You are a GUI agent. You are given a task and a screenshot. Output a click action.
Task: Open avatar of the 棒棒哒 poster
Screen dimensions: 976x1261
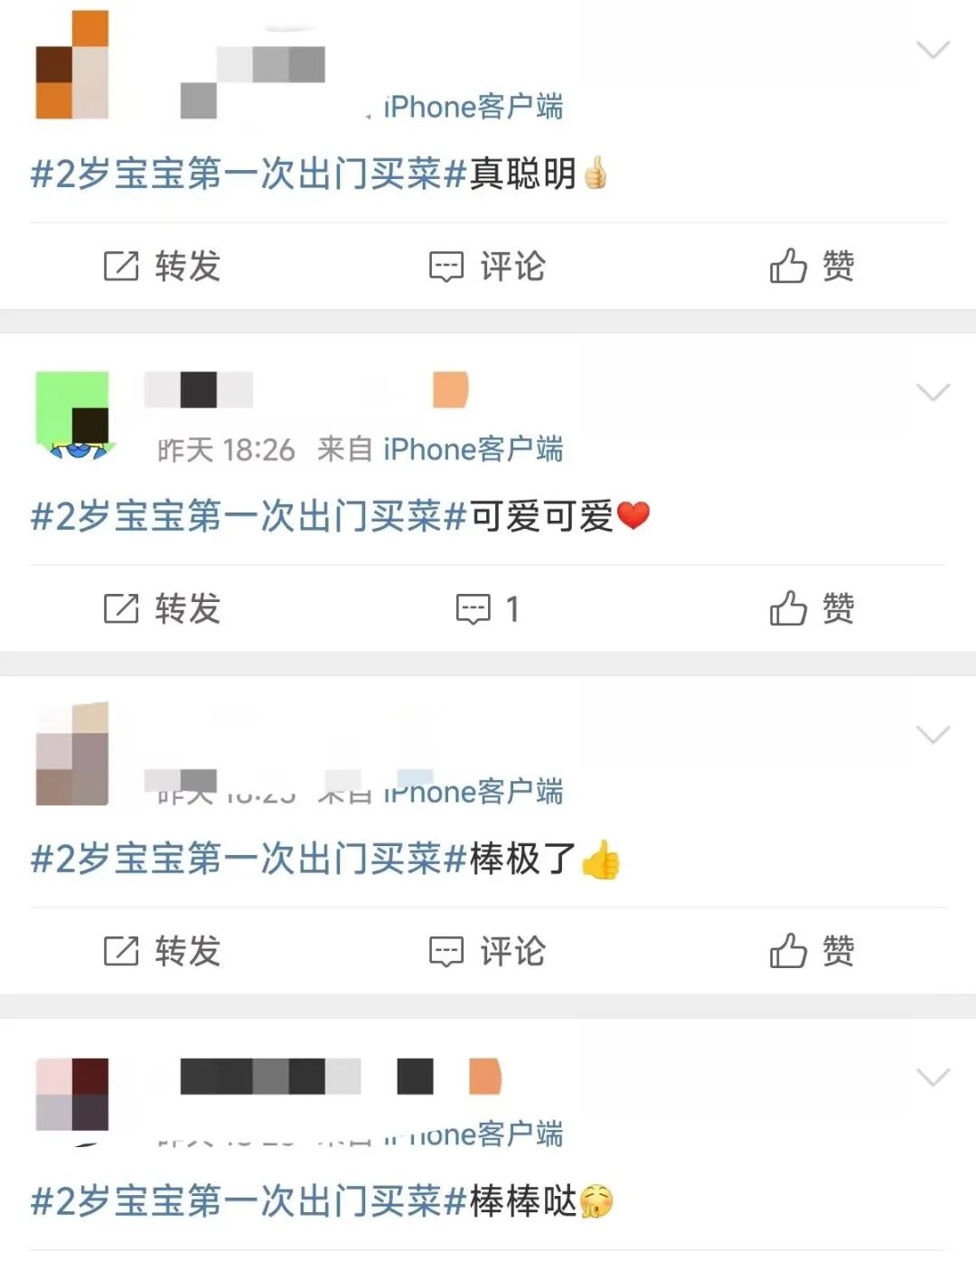point(72,1096)
